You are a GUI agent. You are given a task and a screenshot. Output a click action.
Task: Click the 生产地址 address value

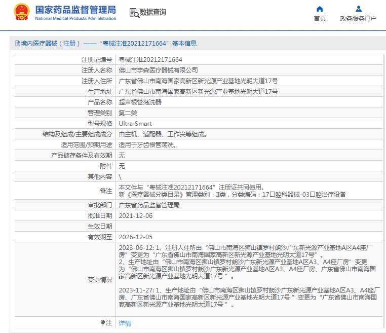coord(198,91)
